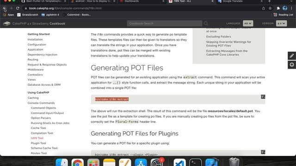
Task: Open Database Access & ORM link
Action: [x=44, y=85]
